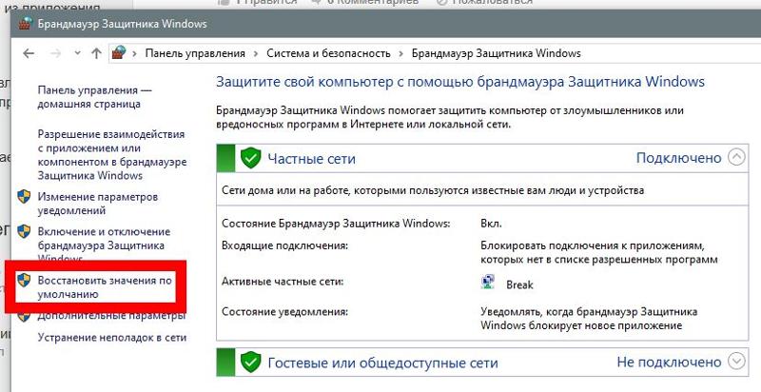
Task: Open the Панель управления breadcrumb
Action: point(195,53)
